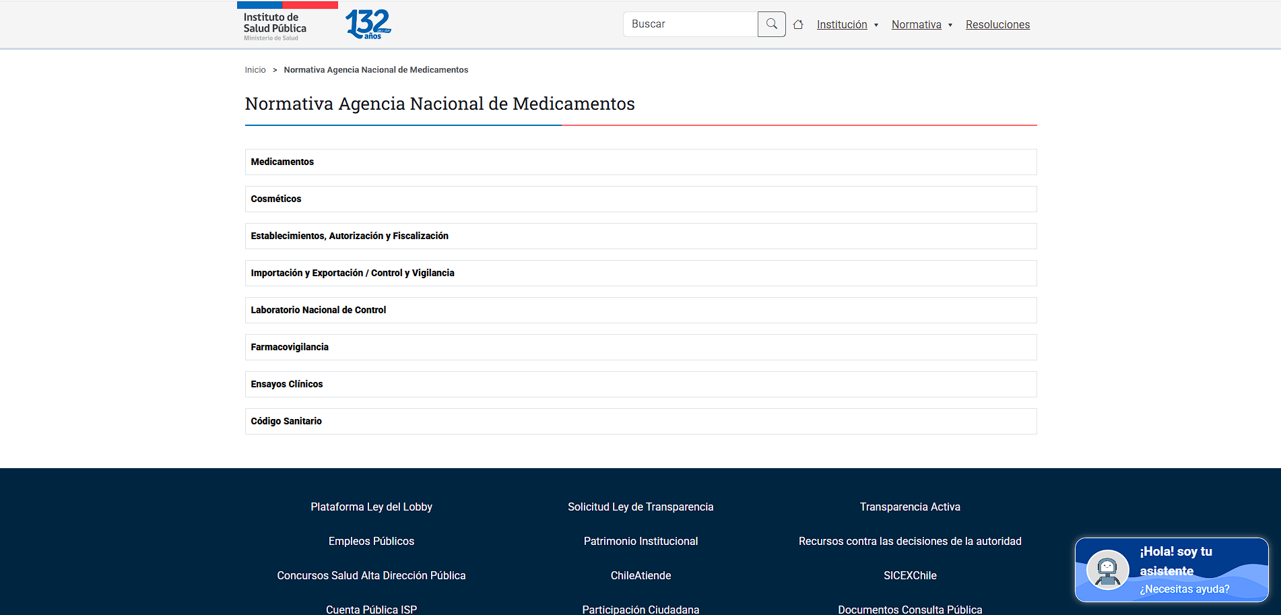Image resolution: width=1281 pixels, height=615 pixels.
Task: Click the magnifying glass search icon
Action: point(771,24)
